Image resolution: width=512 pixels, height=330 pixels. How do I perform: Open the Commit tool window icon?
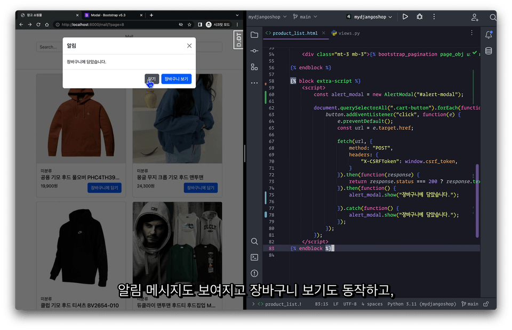click(x=254, y=51)
